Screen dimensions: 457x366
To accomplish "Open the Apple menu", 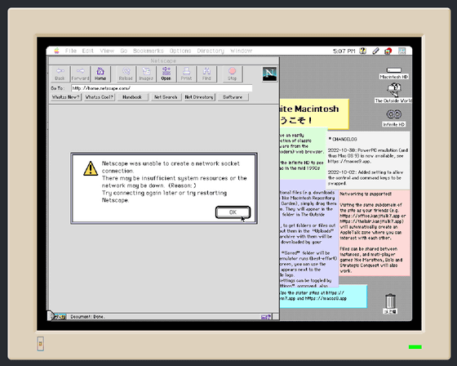I will point(56,51).
